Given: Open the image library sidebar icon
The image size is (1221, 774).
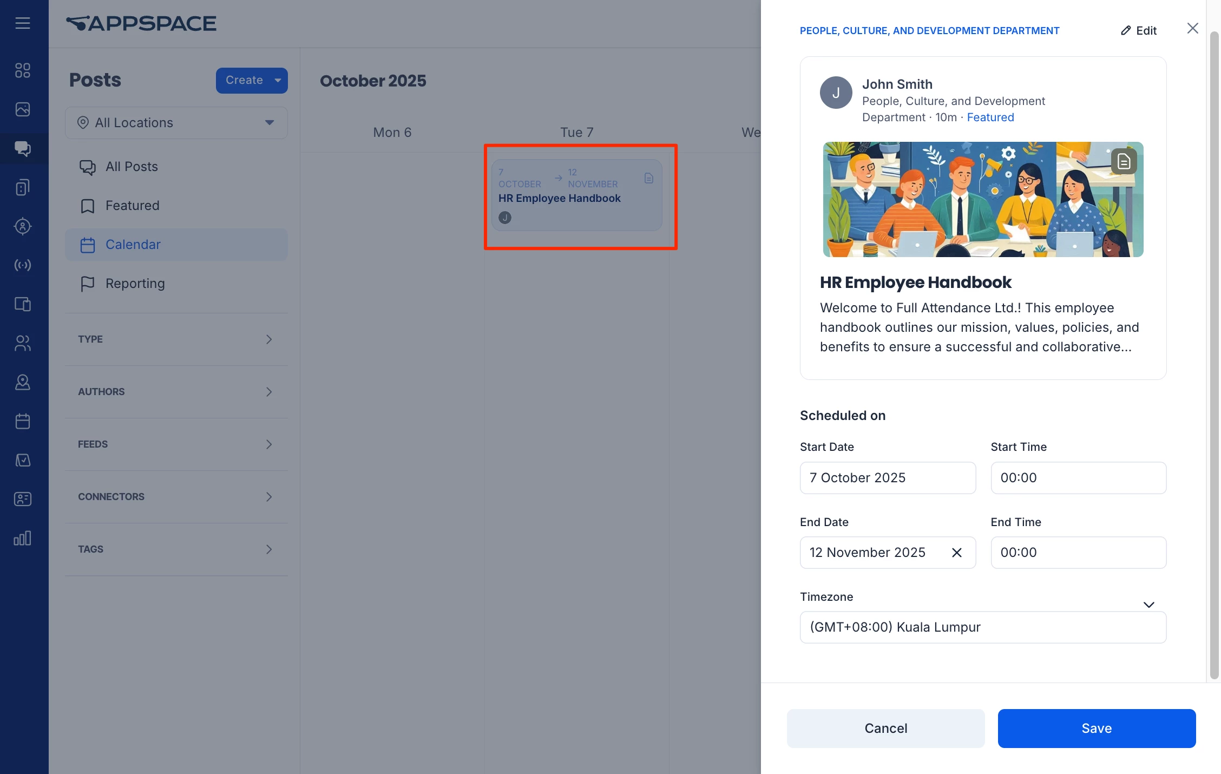Looking at the screenshot, I should 23,109.
